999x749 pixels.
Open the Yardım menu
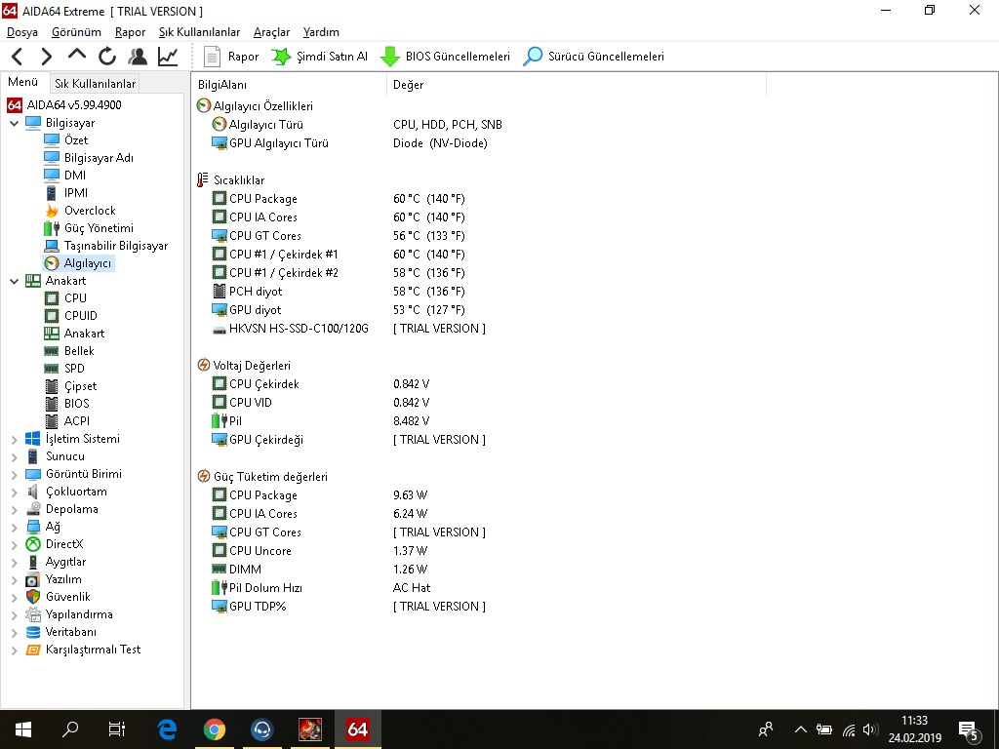coord(321,32)
